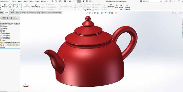Viewport: 183px width, 92px height.
Task: Click Convert Entities tool
Action: (x=36, y=6)
